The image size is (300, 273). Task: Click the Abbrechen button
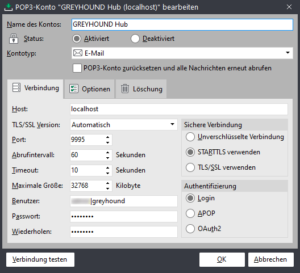(270, 259)
